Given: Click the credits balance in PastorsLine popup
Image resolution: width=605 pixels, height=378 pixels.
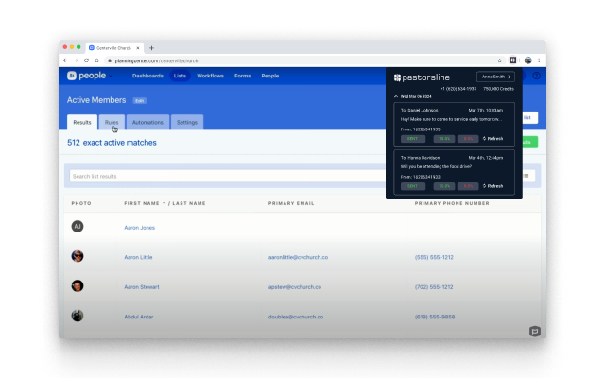Looking at the screenshot, I should [x=498, y=89].
